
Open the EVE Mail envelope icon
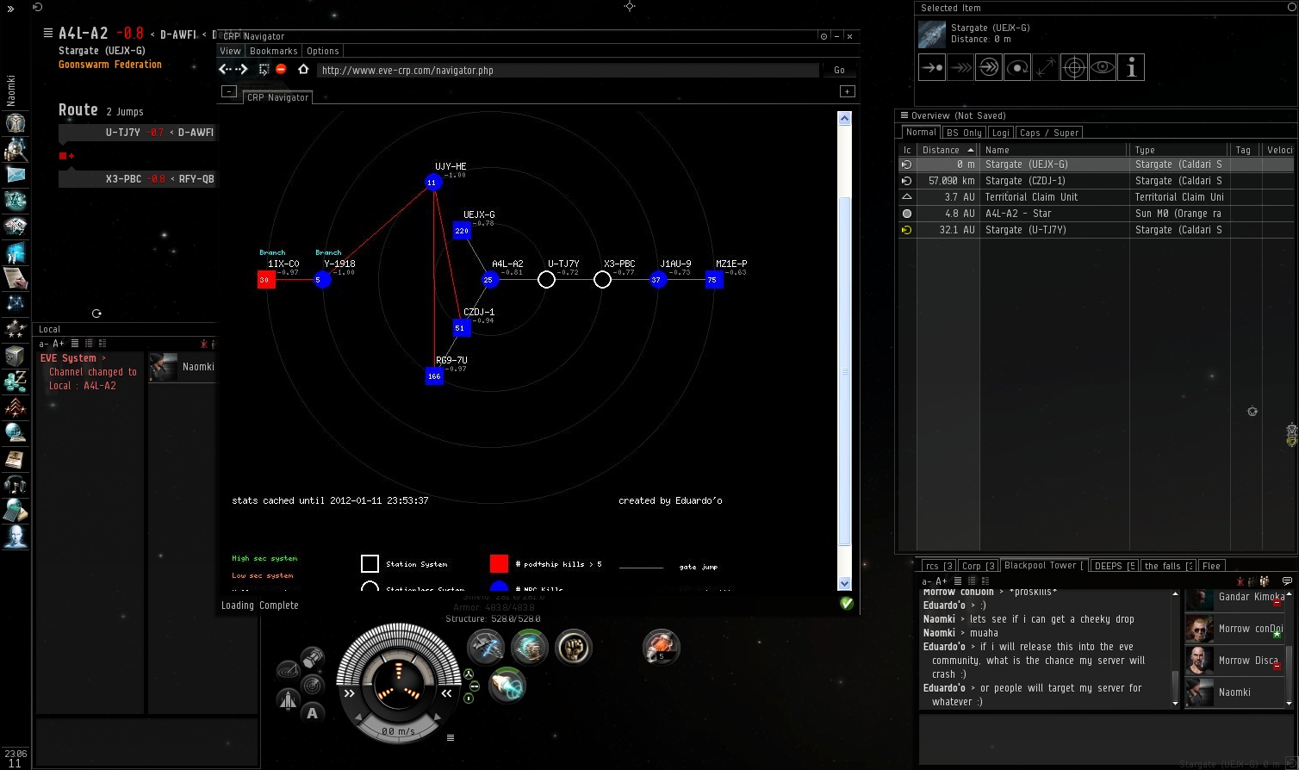click(x=16, y=175)
